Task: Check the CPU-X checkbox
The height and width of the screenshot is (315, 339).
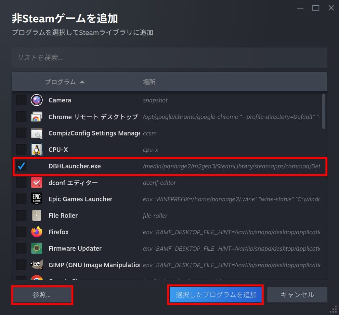Action: 21,149
